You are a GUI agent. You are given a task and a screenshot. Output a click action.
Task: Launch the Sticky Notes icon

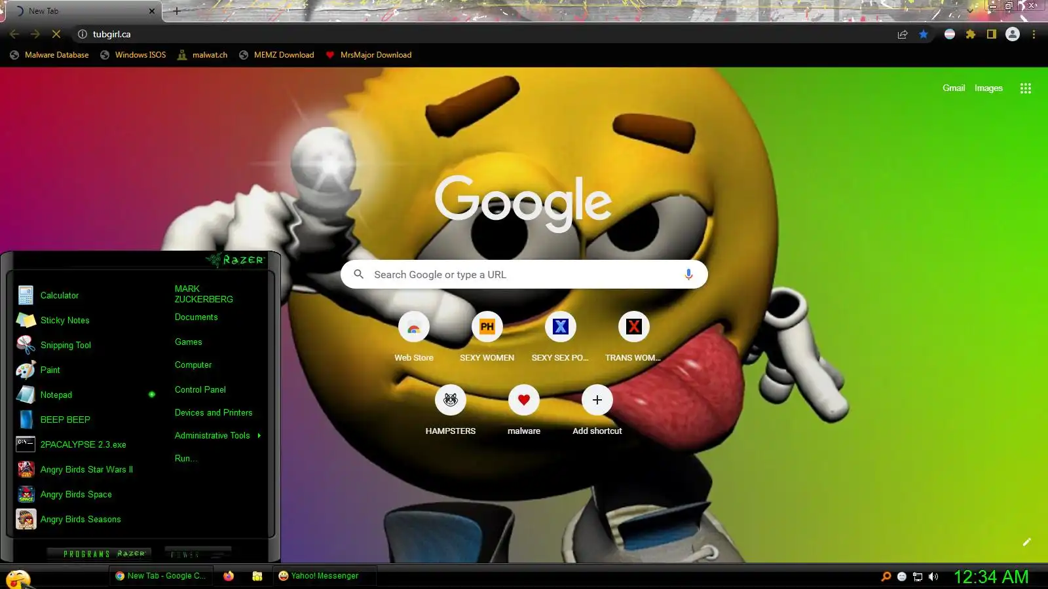pyautogui.click(x=26, y=320)
